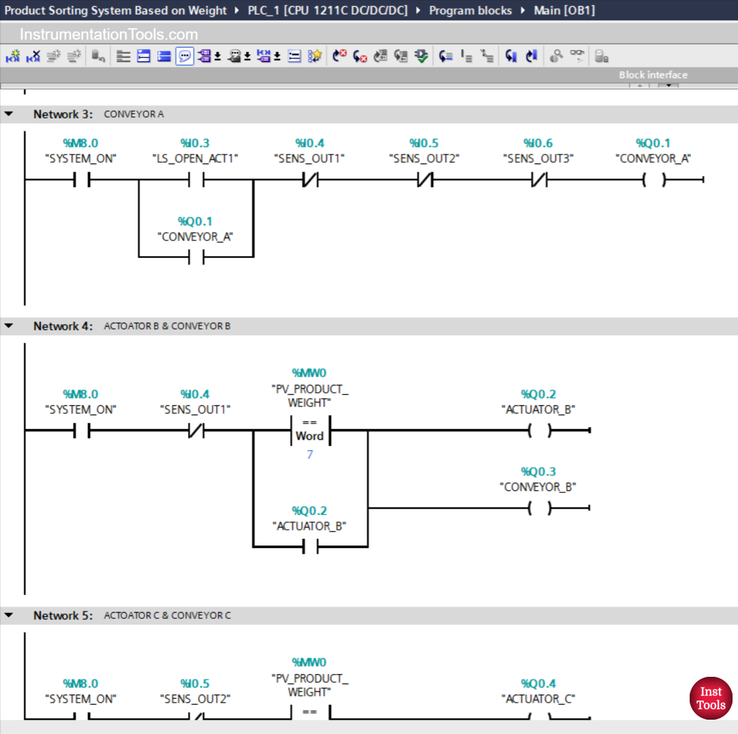Image resolution: width=738 pixels, height=734 pixels.
Task: Select the Delete network toolbar icon
Action: (x=32, y=56)
